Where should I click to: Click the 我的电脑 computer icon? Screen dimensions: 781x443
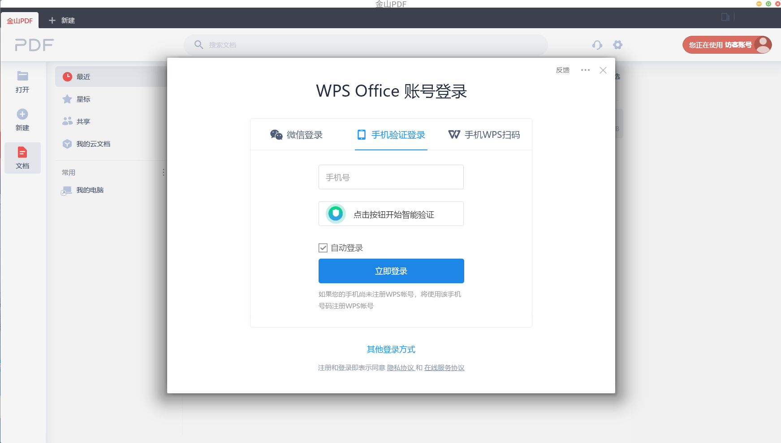pyautogui.click(x=66, y=190)
